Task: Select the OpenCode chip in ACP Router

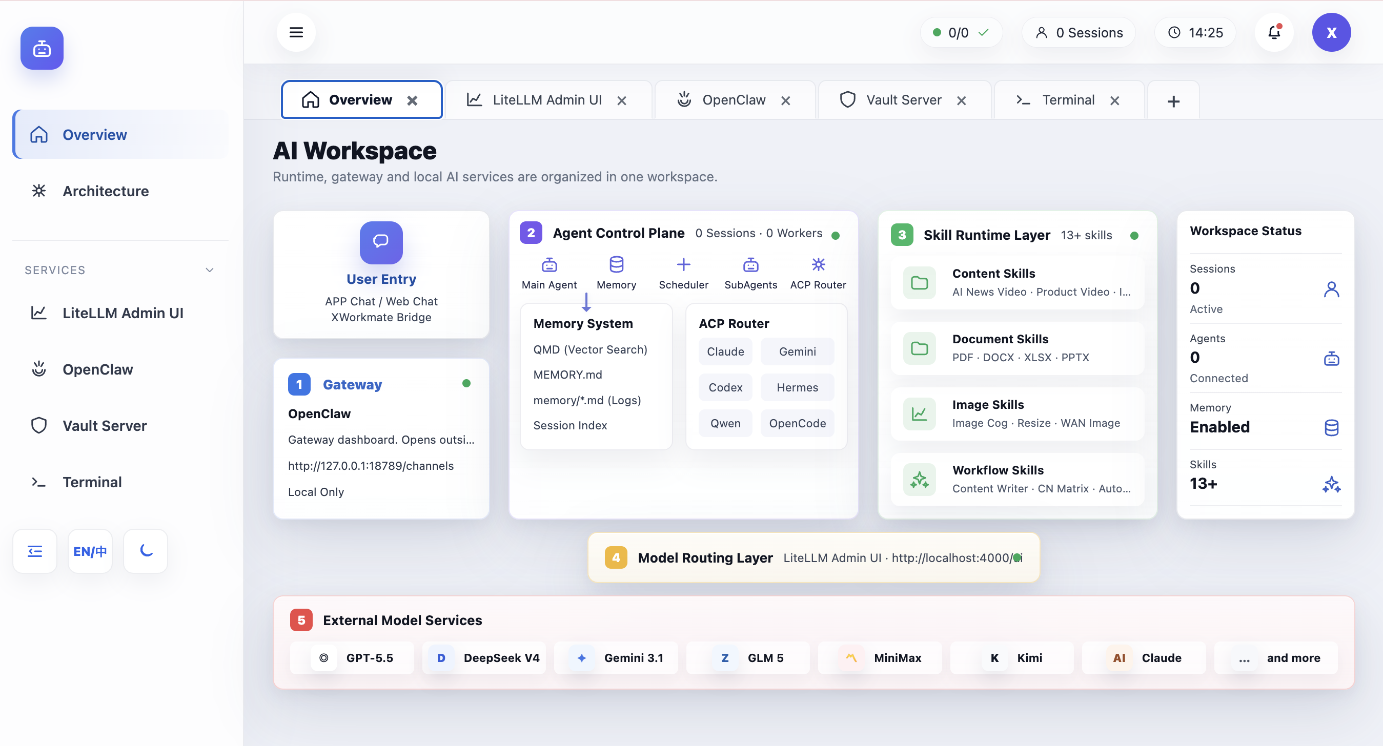Action: [797, 423]
